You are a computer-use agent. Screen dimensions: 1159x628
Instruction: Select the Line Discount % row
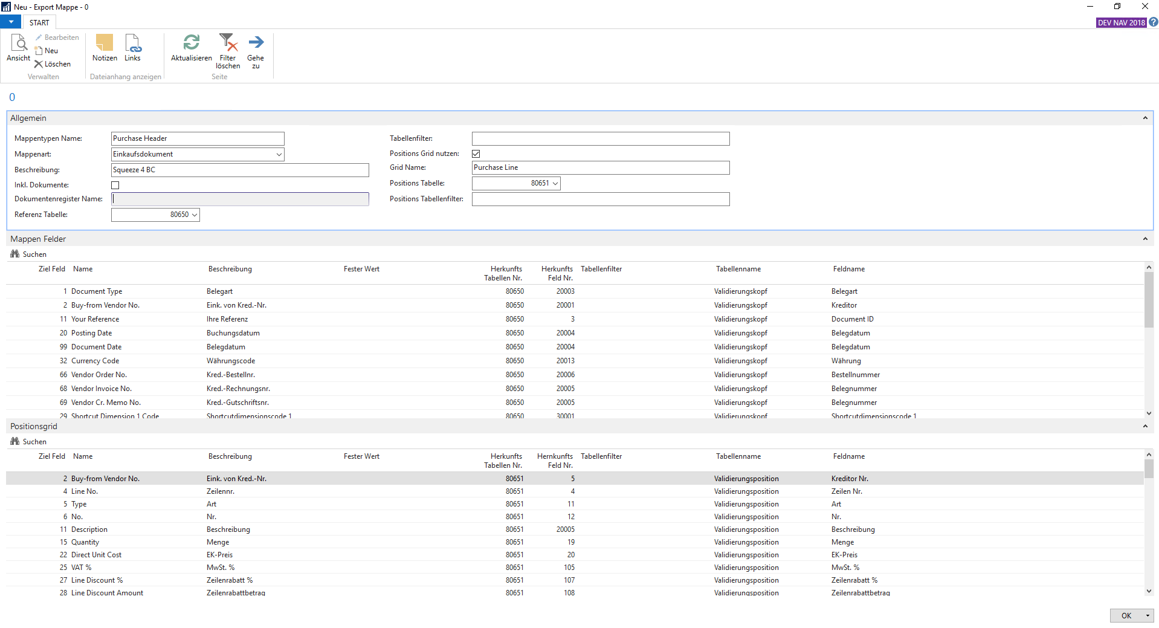[575, 580]
